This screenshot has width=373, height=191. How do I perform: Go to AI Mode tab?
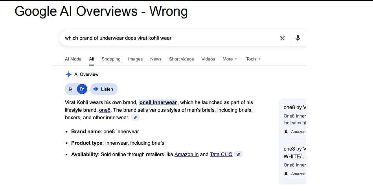tap(73, 59)
